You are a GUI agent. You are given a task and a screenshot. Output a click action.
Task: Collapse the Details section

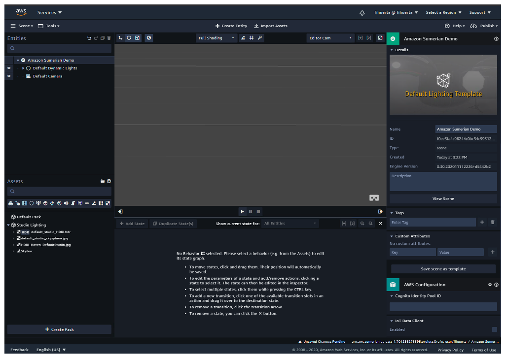coord(392,50)
